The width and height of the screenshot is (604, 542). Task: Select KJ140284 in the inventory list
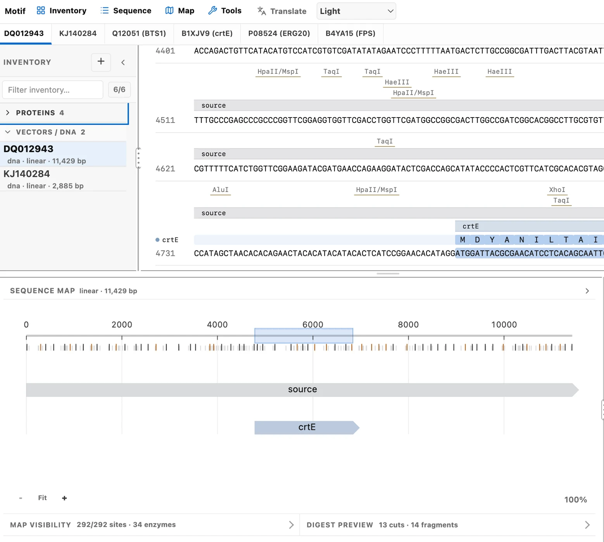pyautogui.click(x=63, y=179)
